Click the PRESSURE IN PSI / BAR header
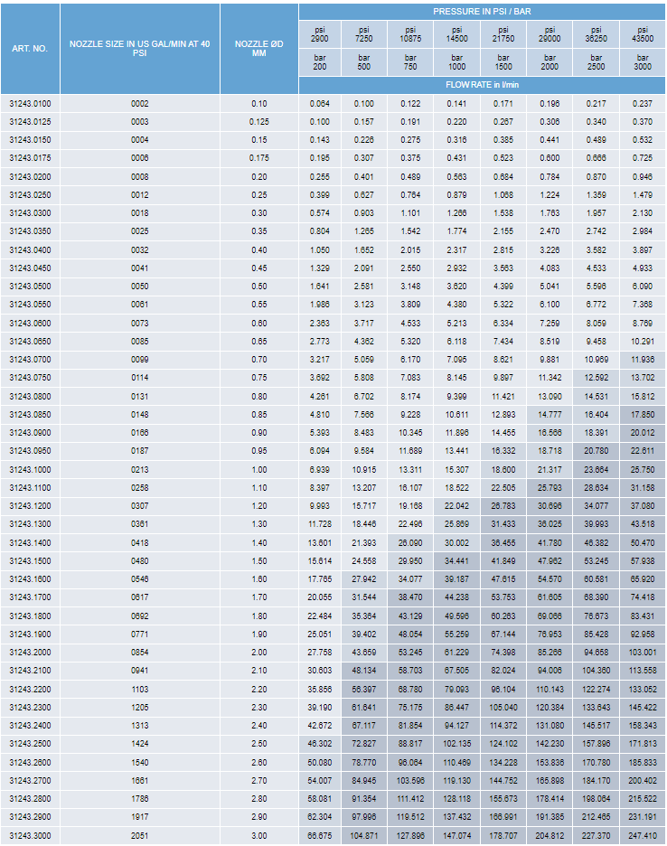 [482, 11]
